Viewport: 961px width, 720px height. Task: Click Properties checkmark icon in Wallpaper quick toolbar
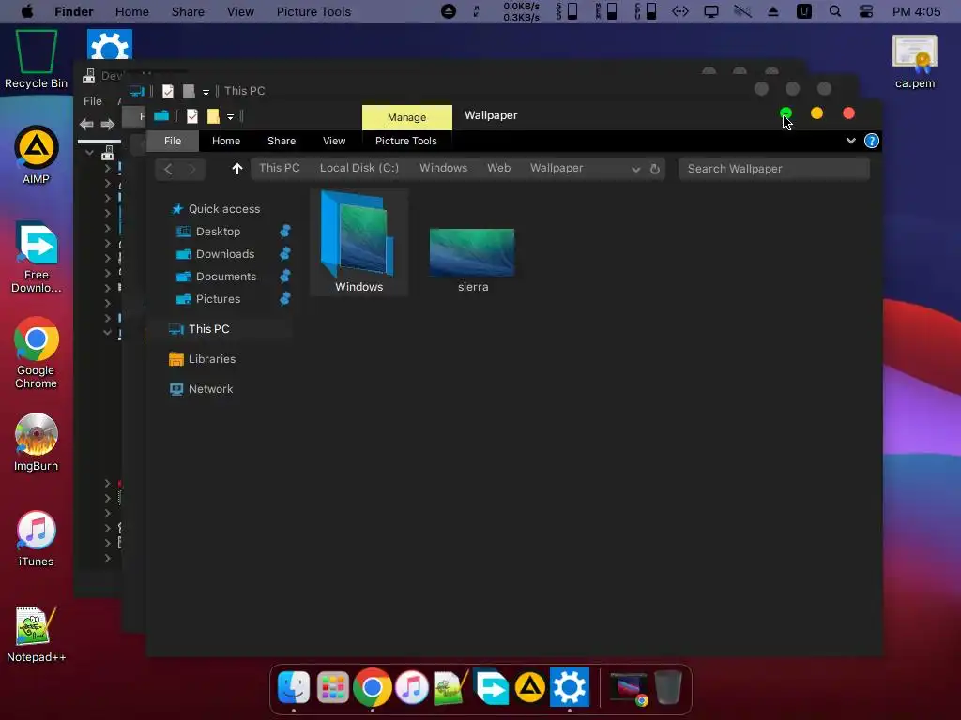tap(191, 115)
